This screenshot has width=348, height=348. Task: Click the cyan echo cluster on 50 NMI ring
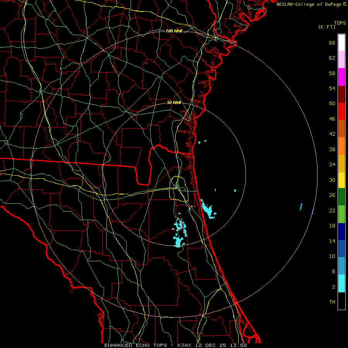178,242
